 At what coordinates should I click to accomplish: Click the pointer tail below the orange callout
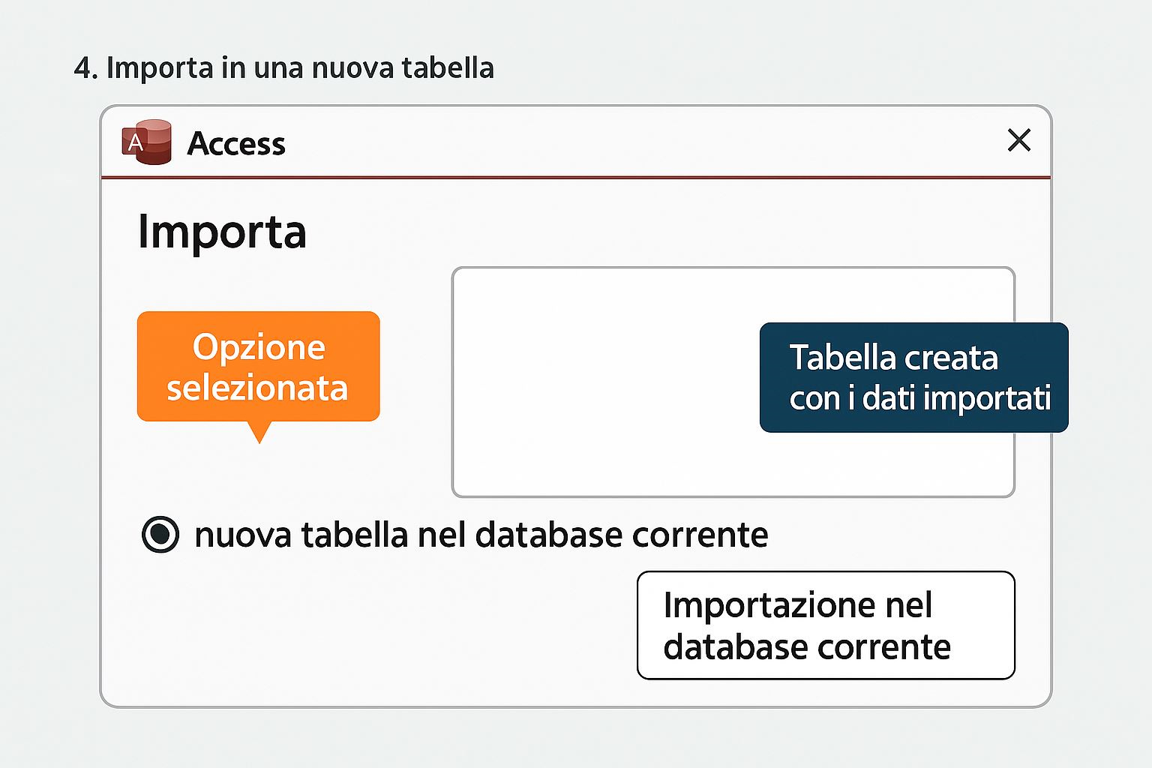pos(259,432)
